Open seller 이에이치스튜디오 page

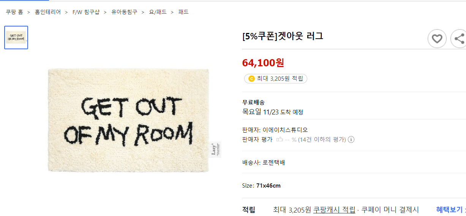285,130
